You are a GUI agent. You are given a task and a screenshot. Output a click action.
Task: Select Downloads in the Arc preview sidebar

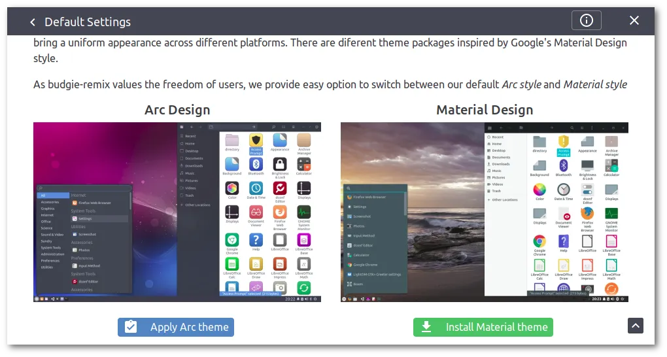tap(194, 165)
